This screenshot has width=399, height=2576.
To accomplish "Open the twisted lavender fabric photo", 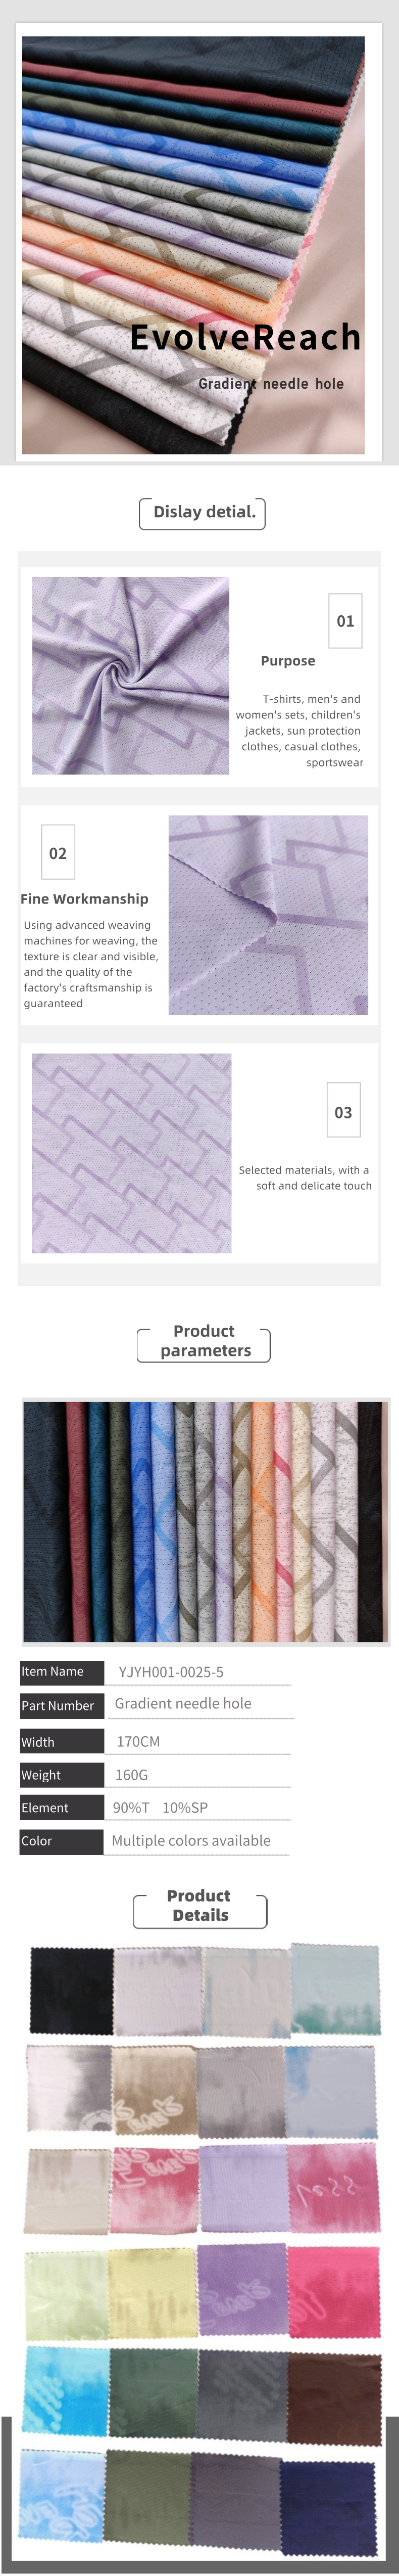I will click(131, 675).
